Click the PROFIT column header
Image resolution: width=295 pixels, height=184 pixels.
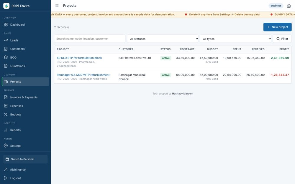284,49
